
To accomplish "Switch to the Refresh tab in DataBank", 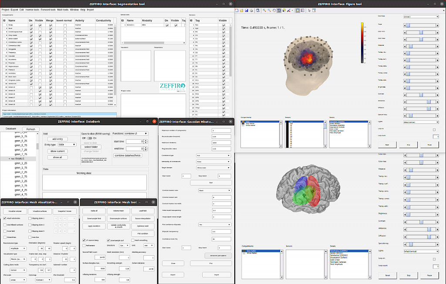I will click(30, 129).
